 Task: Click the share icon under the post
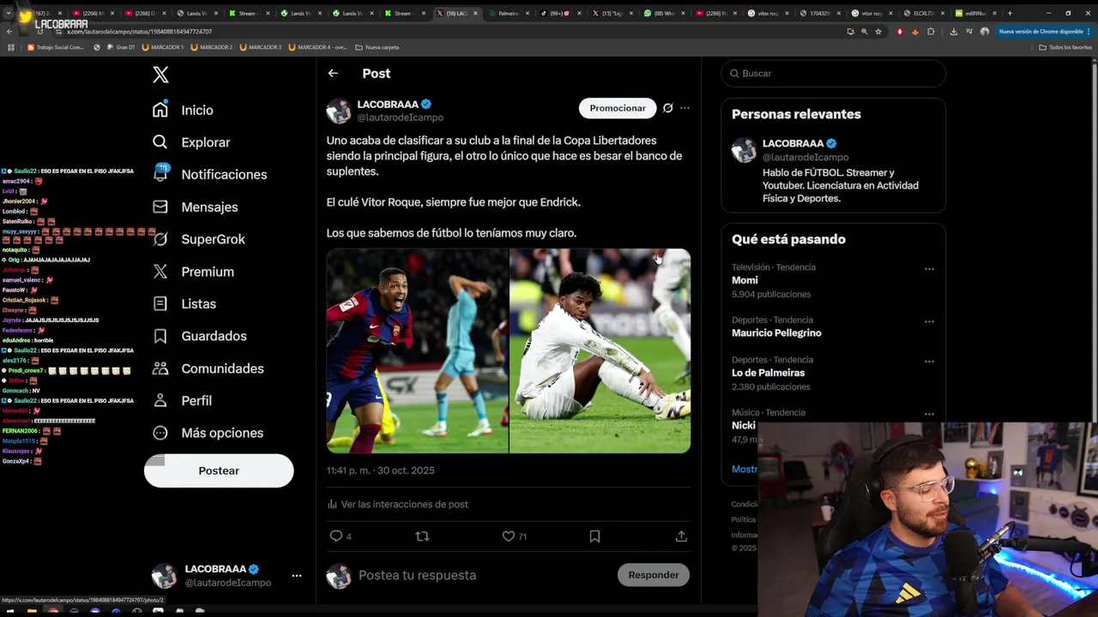click(681, 536)
